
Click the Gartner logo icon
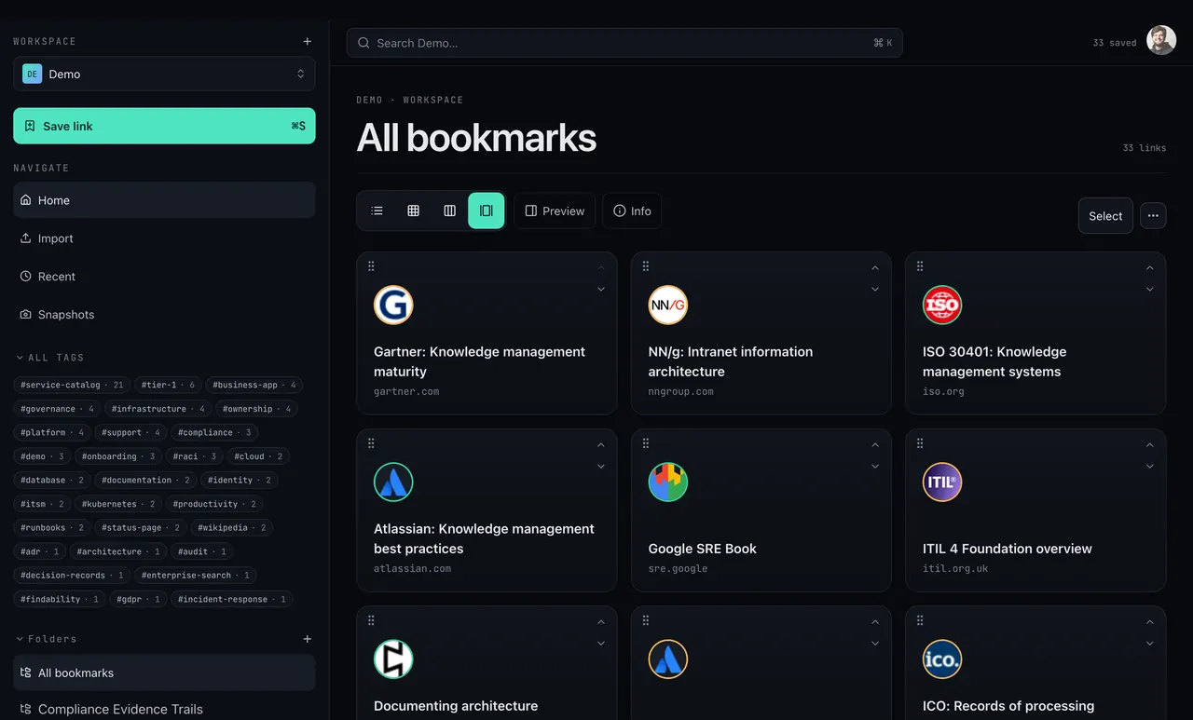tap(393, 305)
